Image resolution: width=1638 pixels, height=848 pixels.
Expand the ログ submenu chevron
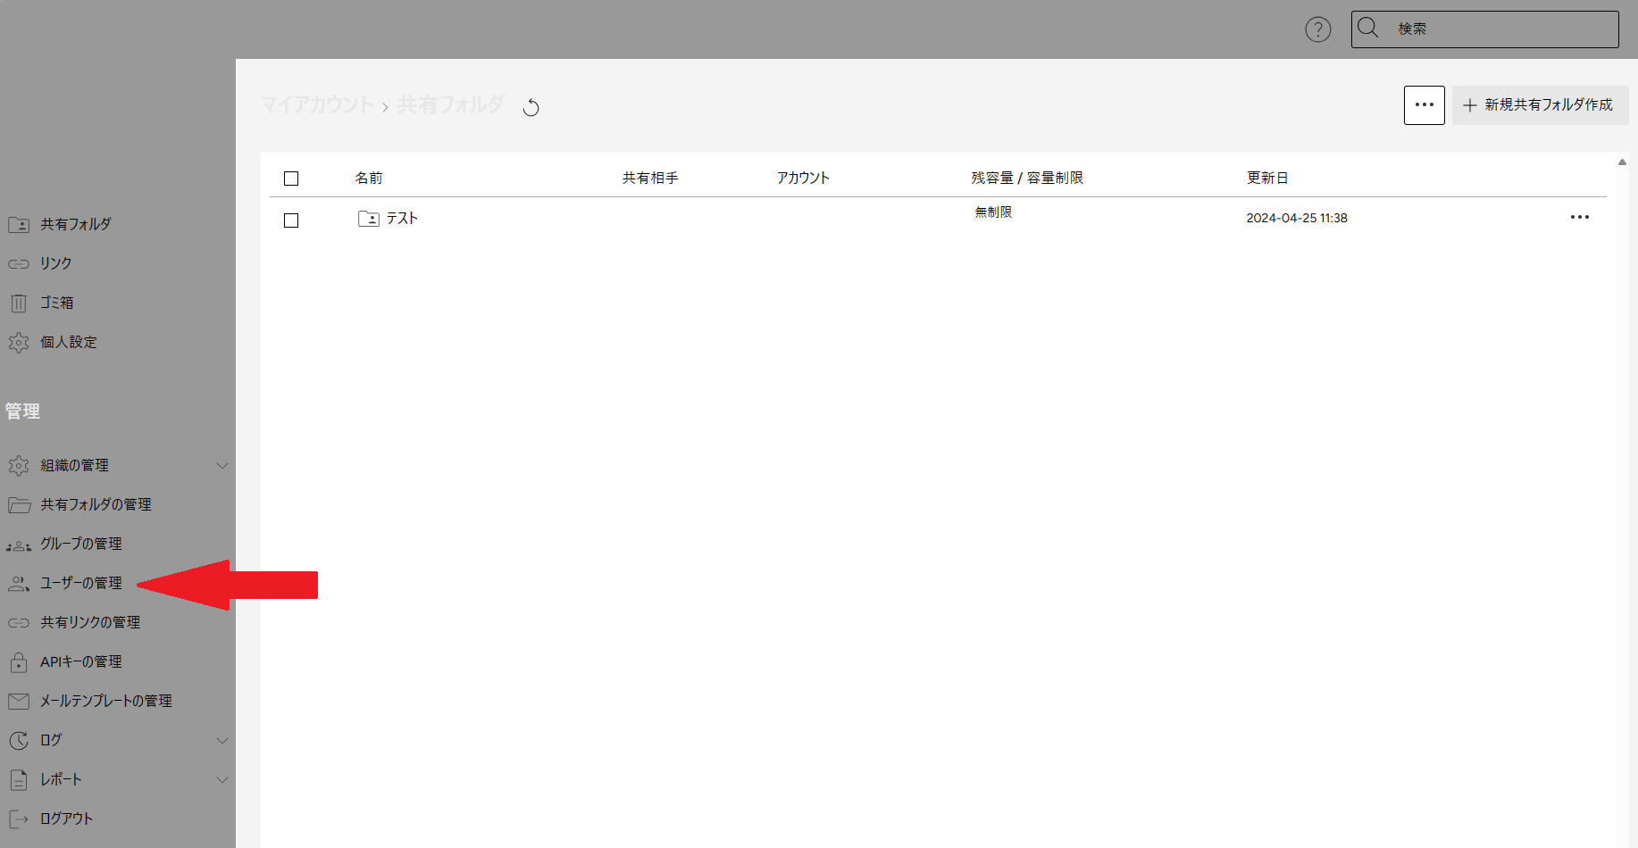(222, 740)
